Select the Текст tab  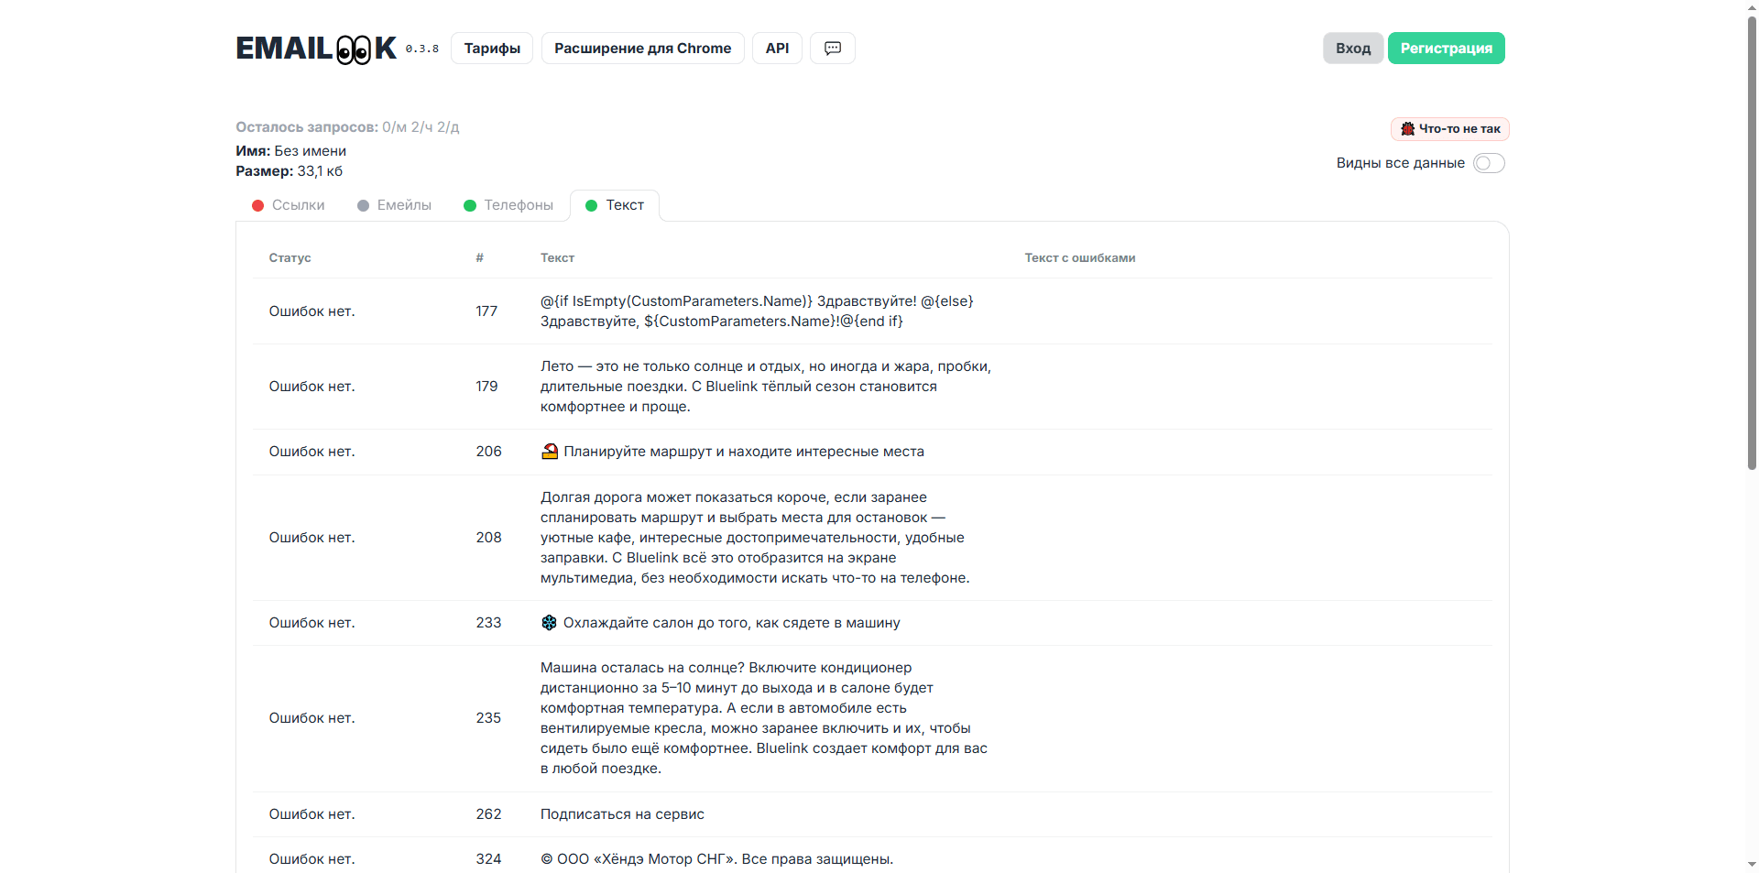tap(615, 205)
